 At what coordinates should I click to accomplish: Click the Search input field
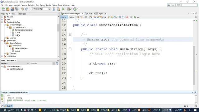184,5
